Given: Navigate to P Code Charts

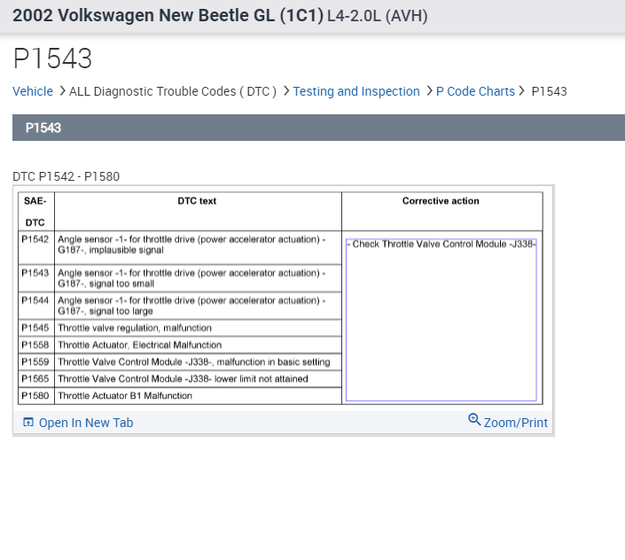Looking at the screenshot, I should pyautogui.click(x=475, y=91).
